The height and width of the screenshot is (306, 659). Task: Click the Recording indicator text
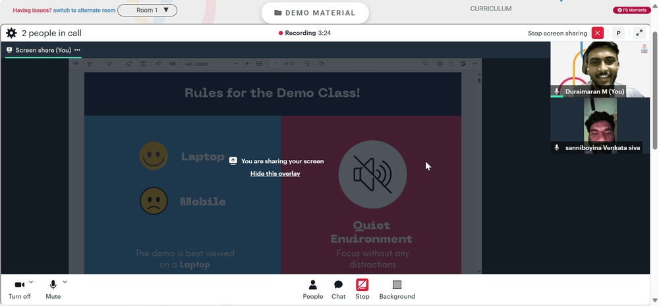pos(304,33)
